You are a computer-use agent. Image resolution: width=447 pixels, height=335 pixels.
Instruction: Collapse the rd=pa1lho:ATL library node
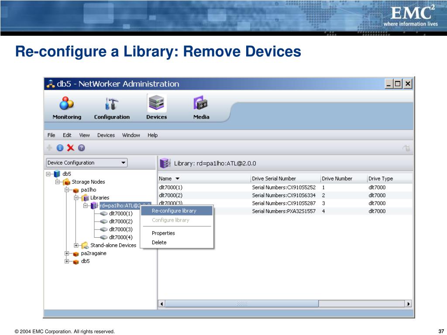(x=86, y=205)
